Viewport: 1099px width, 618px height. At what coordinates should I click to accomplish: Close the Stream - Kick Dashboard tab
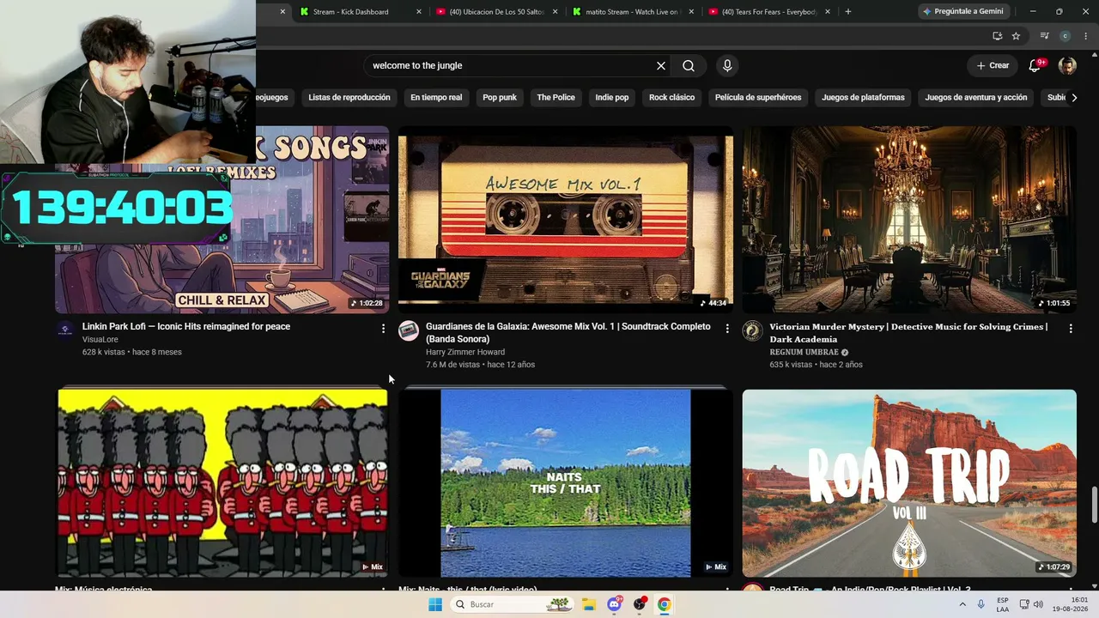coord(419,12)
